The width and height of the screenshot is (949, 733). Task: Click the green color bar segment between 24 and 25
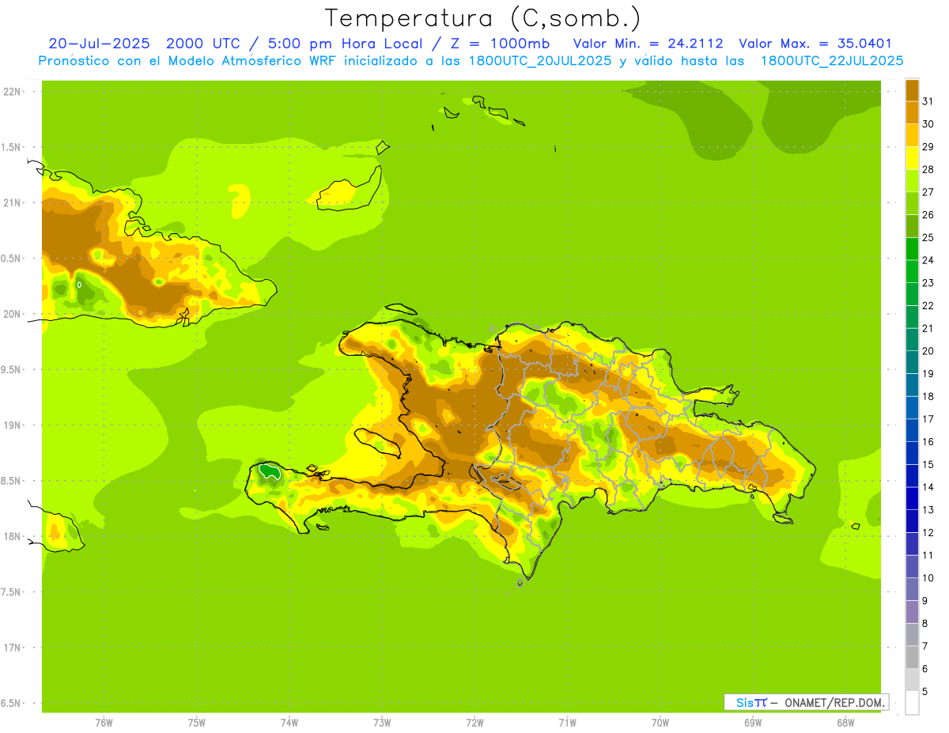912,249
